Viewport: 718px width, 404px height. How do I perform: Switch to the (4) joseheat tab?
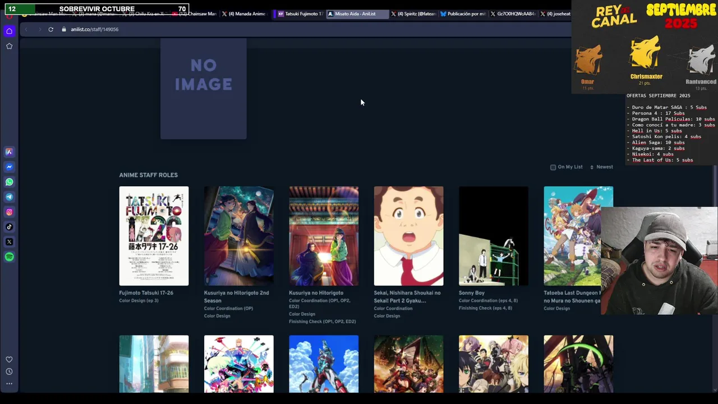coord(555,13)
